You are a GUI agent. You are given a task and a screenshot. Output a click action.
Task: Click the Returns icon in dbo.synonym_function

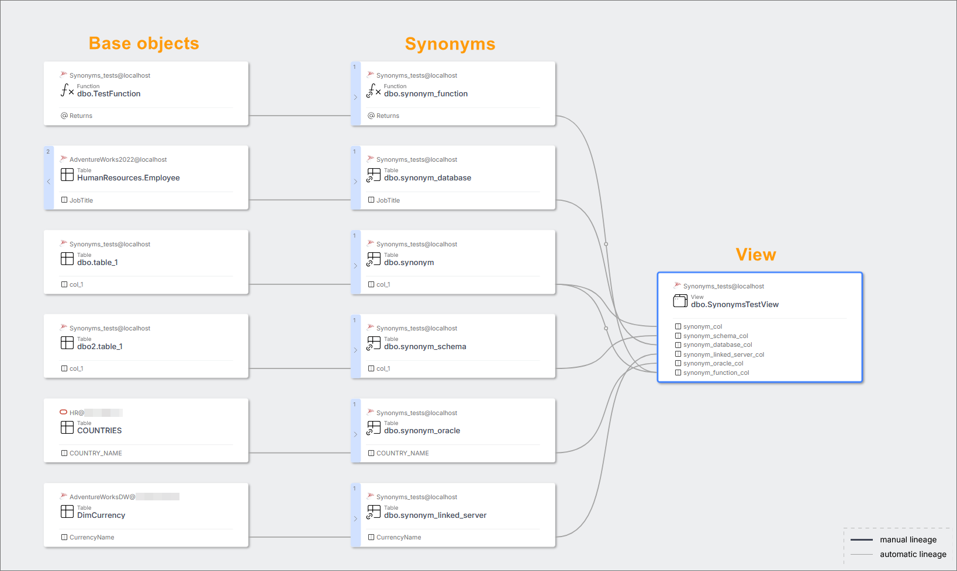[x=371, y=116]
